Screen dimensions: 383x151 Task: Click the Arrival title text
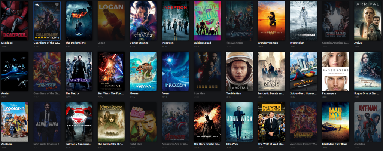[358, 43]
